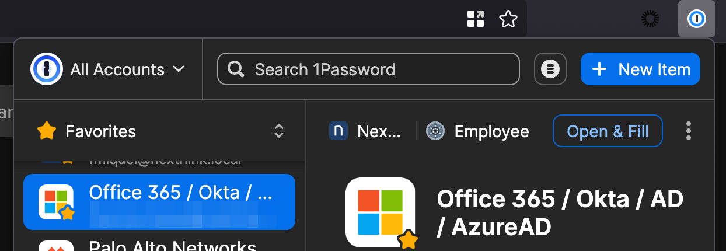
Task: Focus the Search 1Password field
Action: click(374, 69)
